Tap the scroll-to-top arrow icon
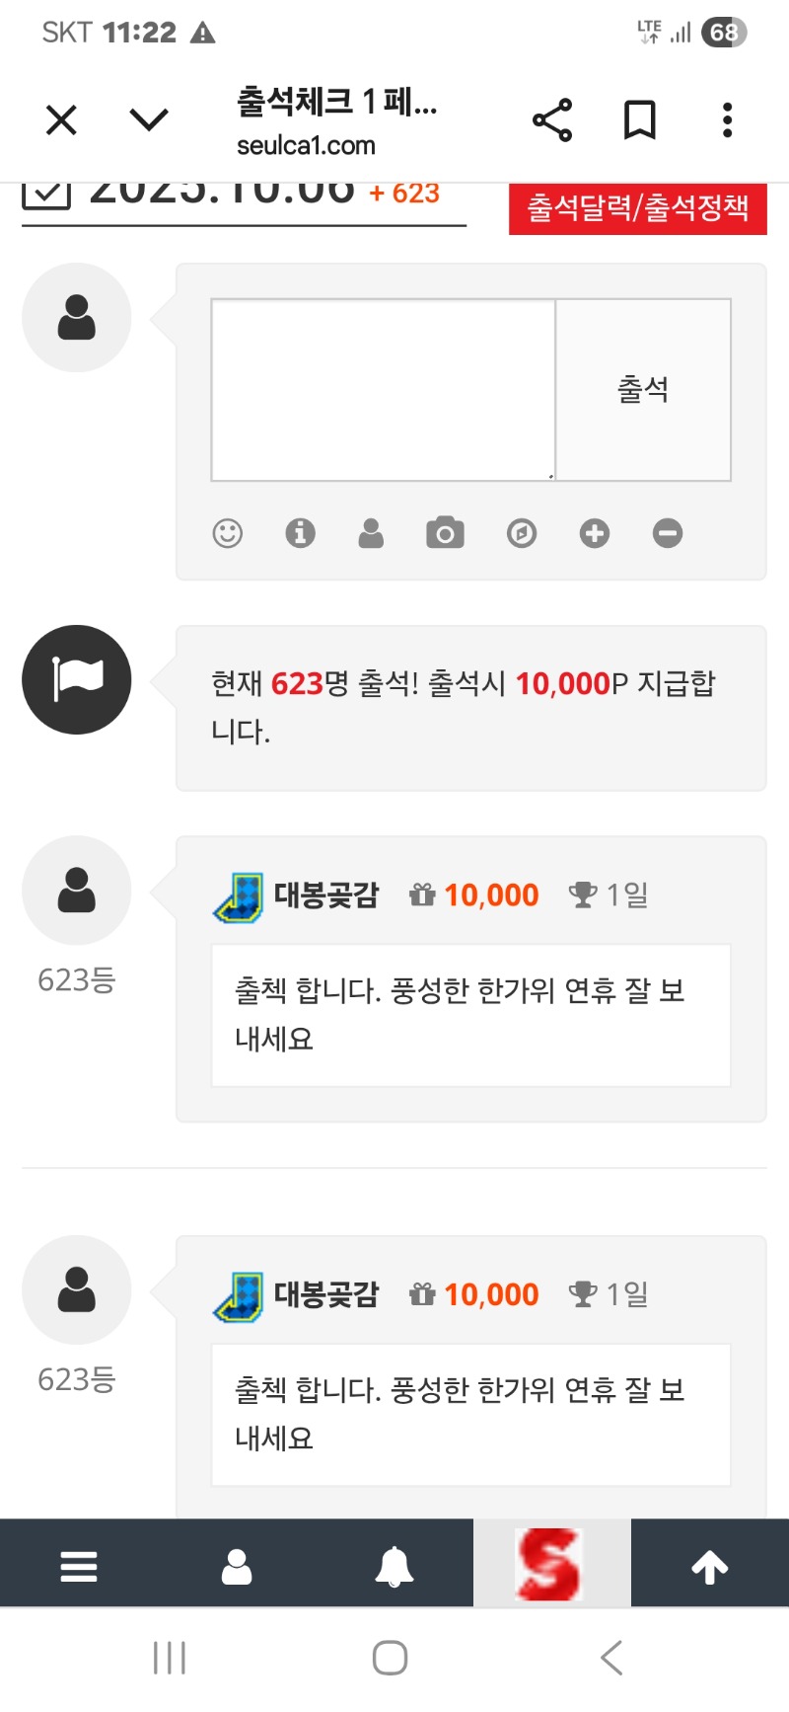Screen dimensions: 789x1712 709,1566
